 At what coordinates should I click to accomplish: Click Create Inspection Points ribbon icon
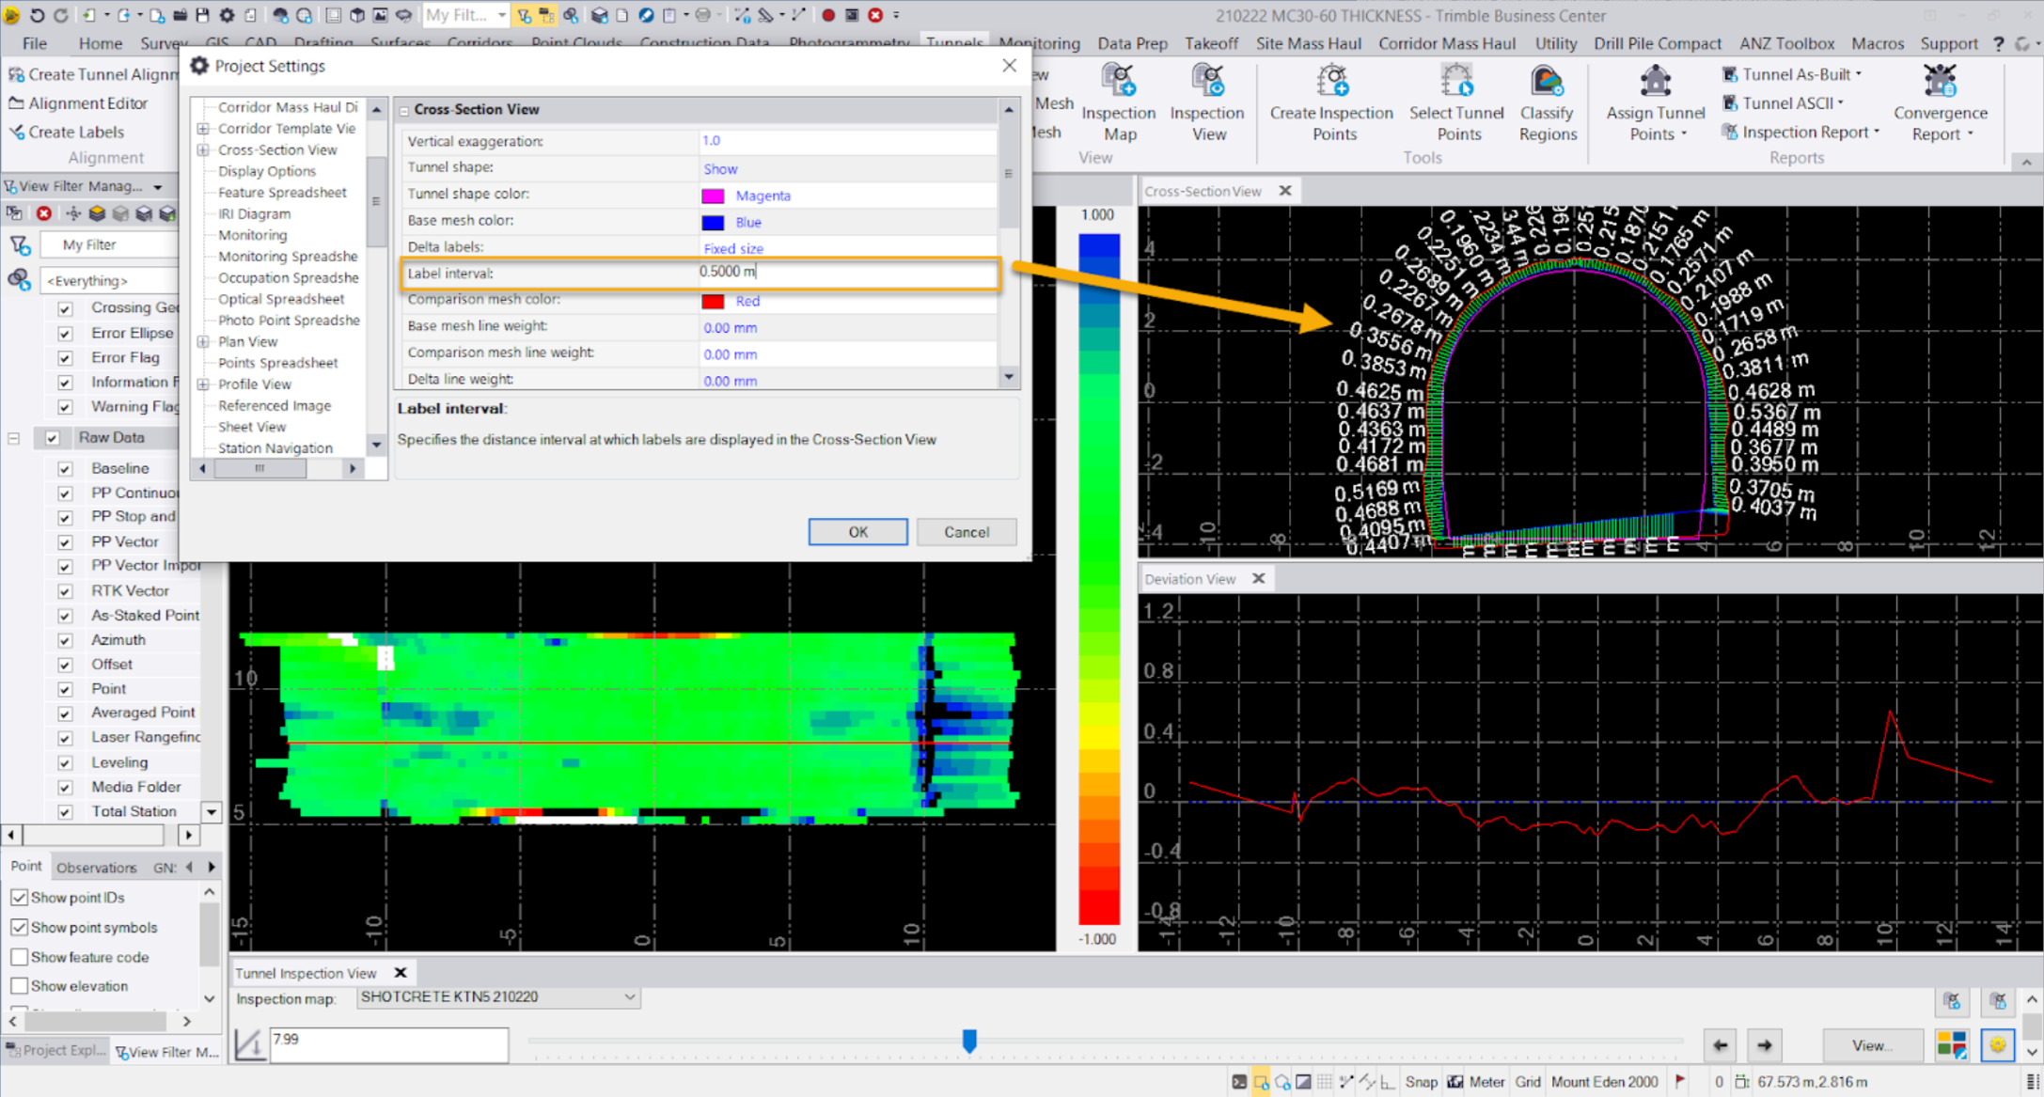click(x=1331, y=103)
